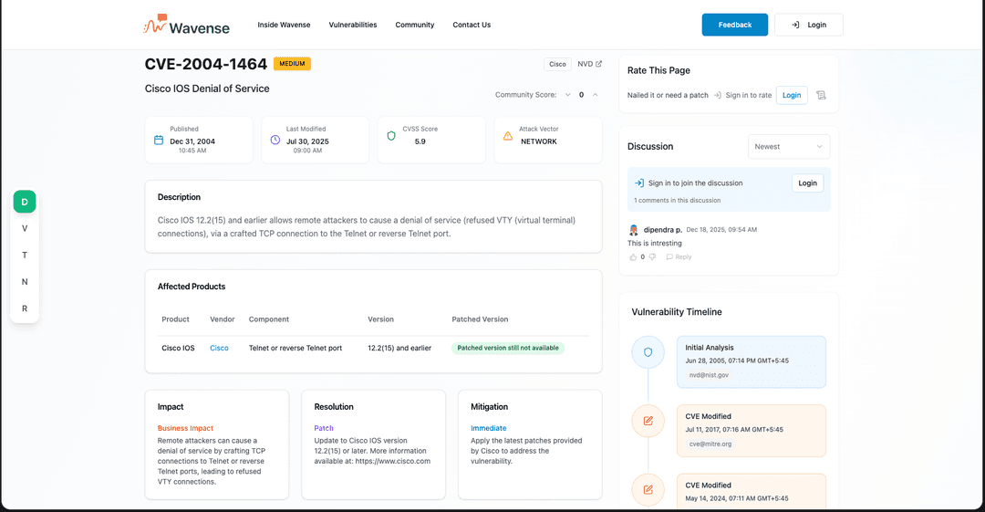This screenshot has width=985, height=512.
Task: Click the dipendra p. user avatar
Action: 634,230
